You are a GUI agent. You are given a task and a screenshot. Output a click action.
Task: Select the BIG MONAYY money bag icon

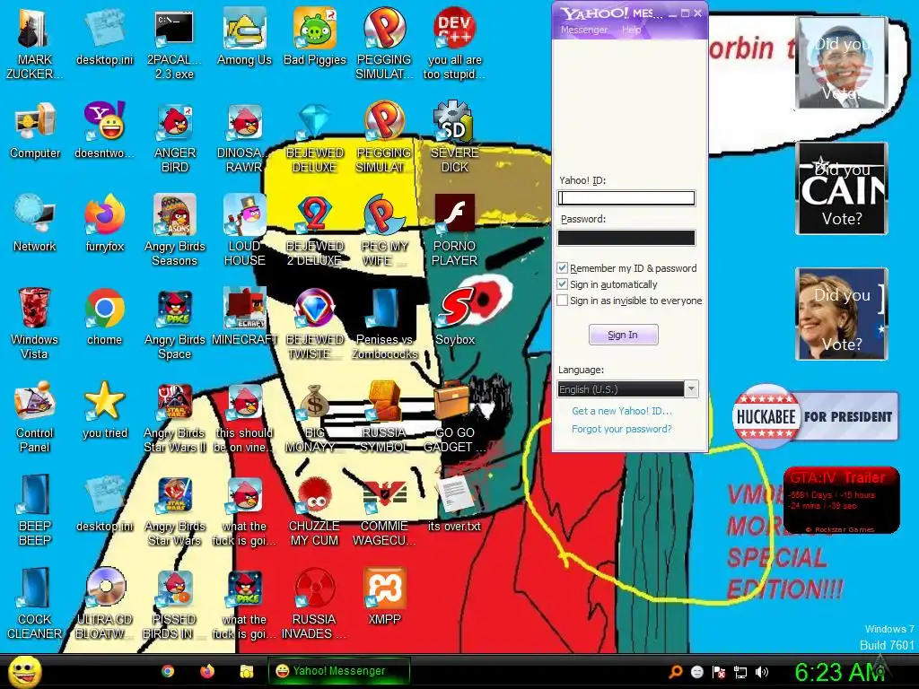coord(315,416)
